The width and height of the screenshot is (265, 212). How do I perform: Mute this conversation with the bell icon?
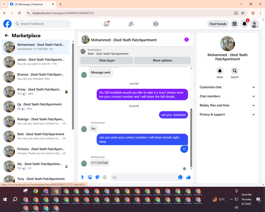point(220,71)
